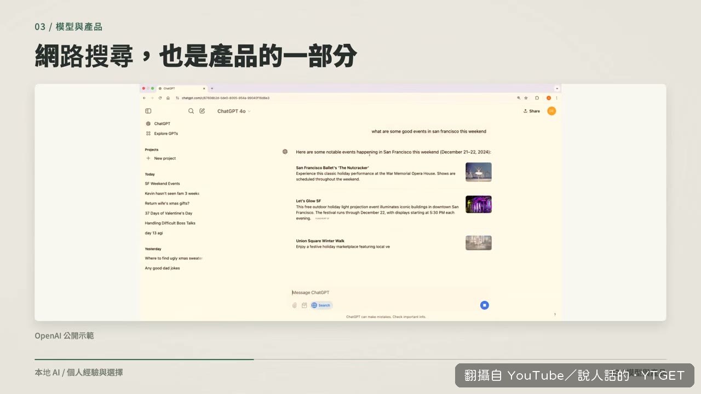Open the search chats magnifier icon

[191, 111]
